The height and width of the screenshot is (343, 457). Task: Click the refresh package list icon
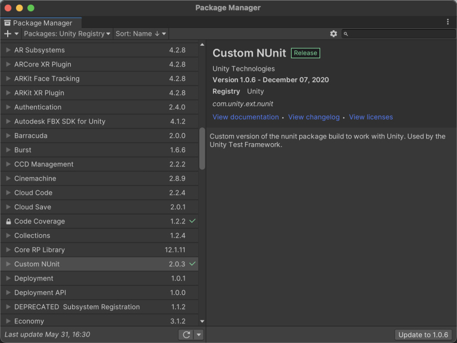point(186,335)
